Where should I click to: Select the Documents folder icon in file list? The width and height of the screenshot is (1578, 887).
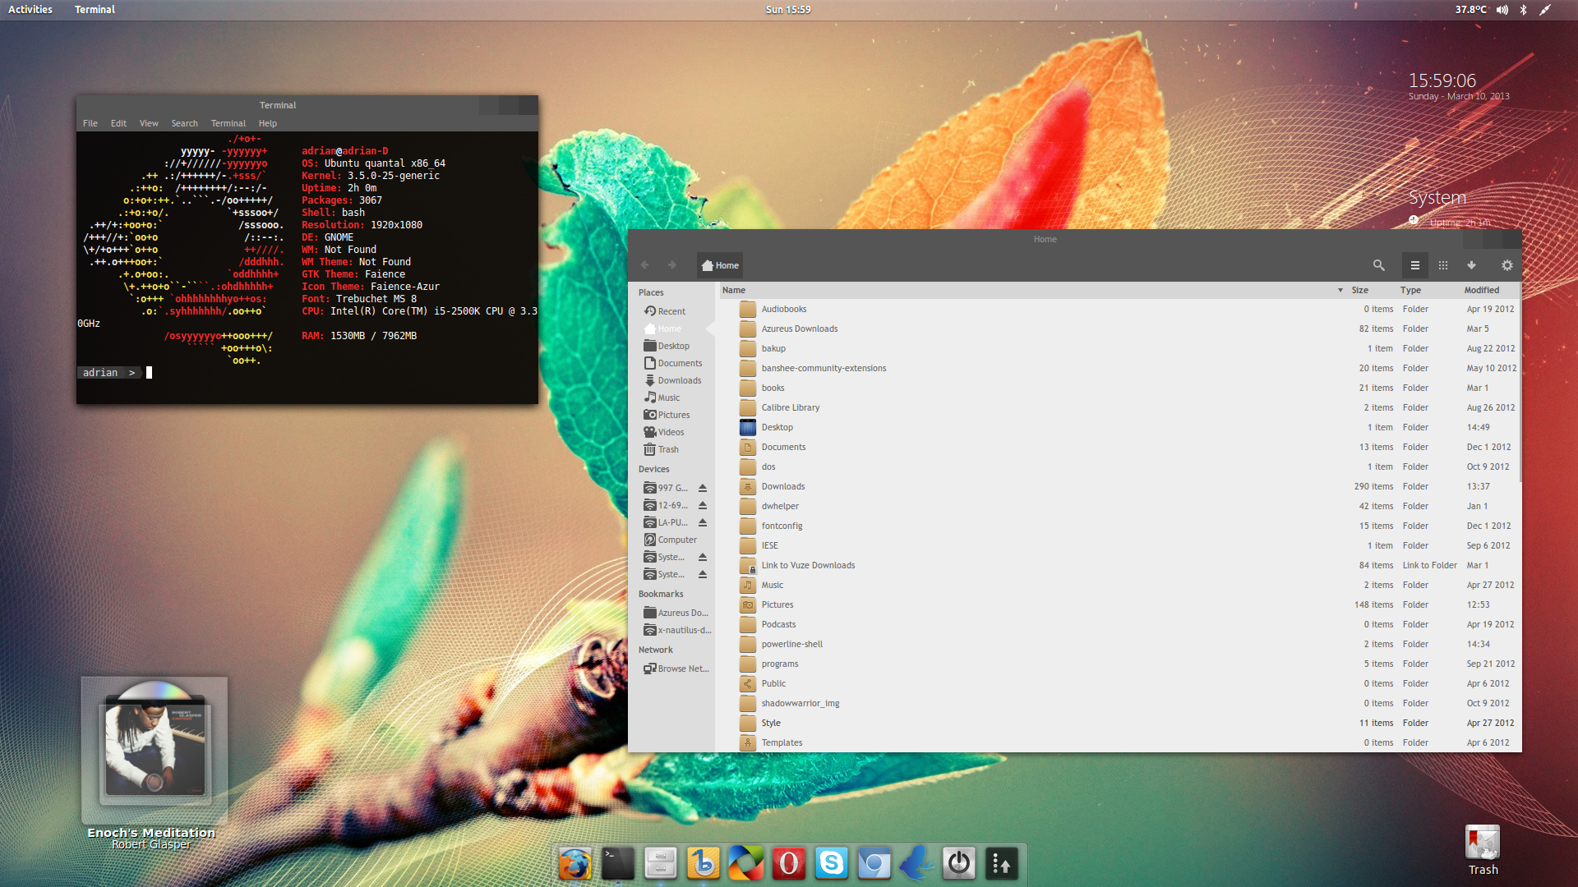click(x=747, y=447)
